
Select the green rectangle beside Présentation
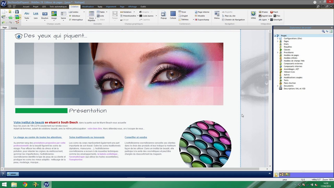point(41,111)
